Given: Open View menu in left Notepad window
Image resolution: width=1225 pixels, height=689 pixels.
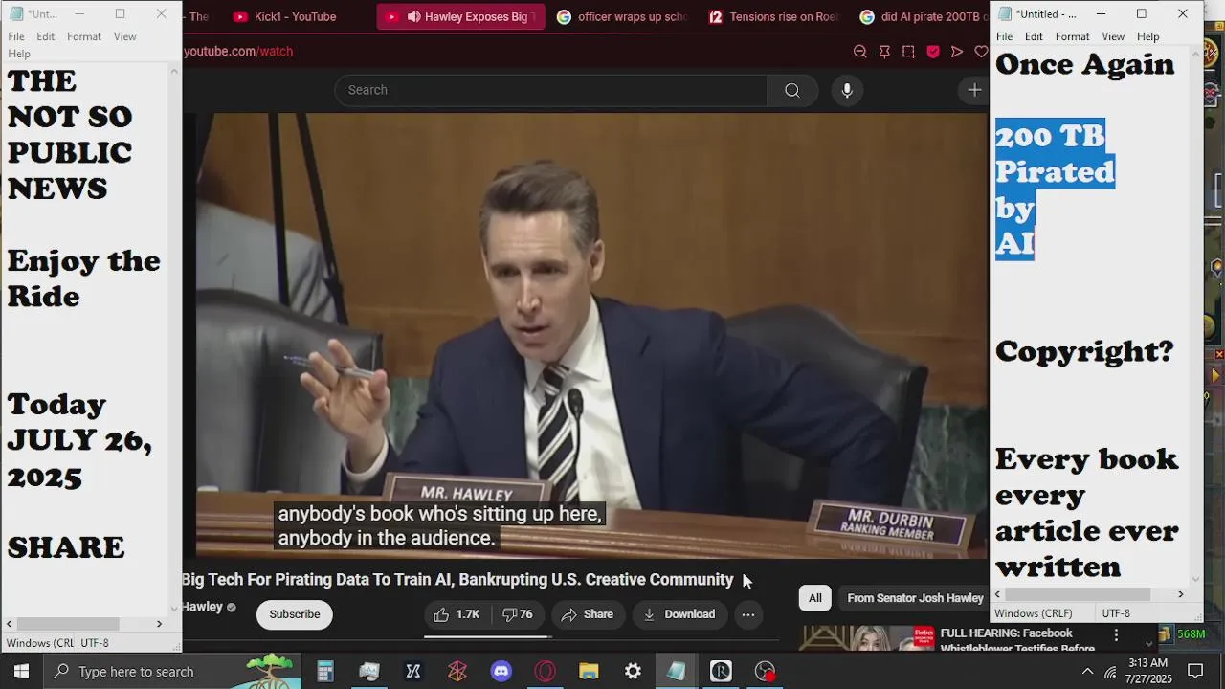Looking at the screenshot, I should tap(125, 36).
